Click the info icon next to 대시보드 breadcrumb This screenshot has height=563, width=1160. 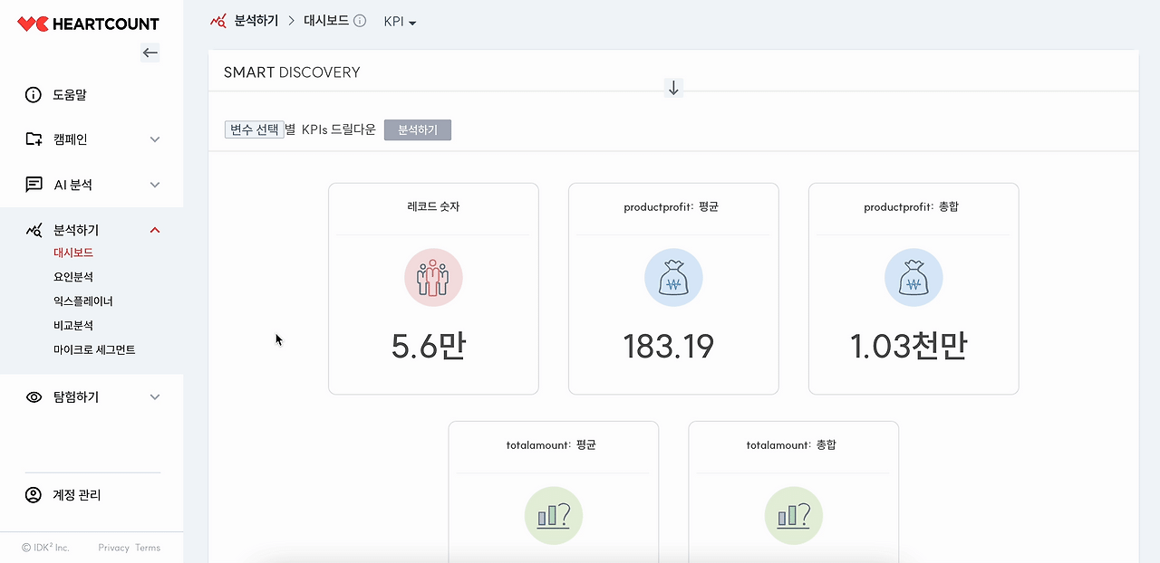pyautogui.click(x=359, y=21)
